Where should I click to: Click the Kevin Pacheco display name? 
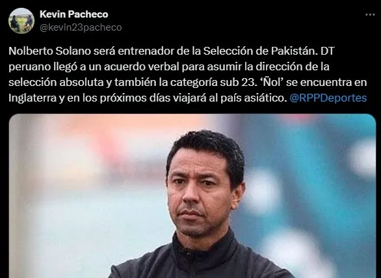point(74,14)
